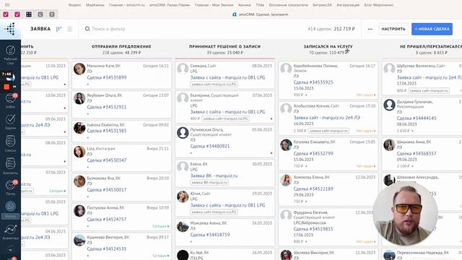This screenshot has width=462, height=260.
Task: Click Якубович Ольга avatar photo
Action: [79, 98]
